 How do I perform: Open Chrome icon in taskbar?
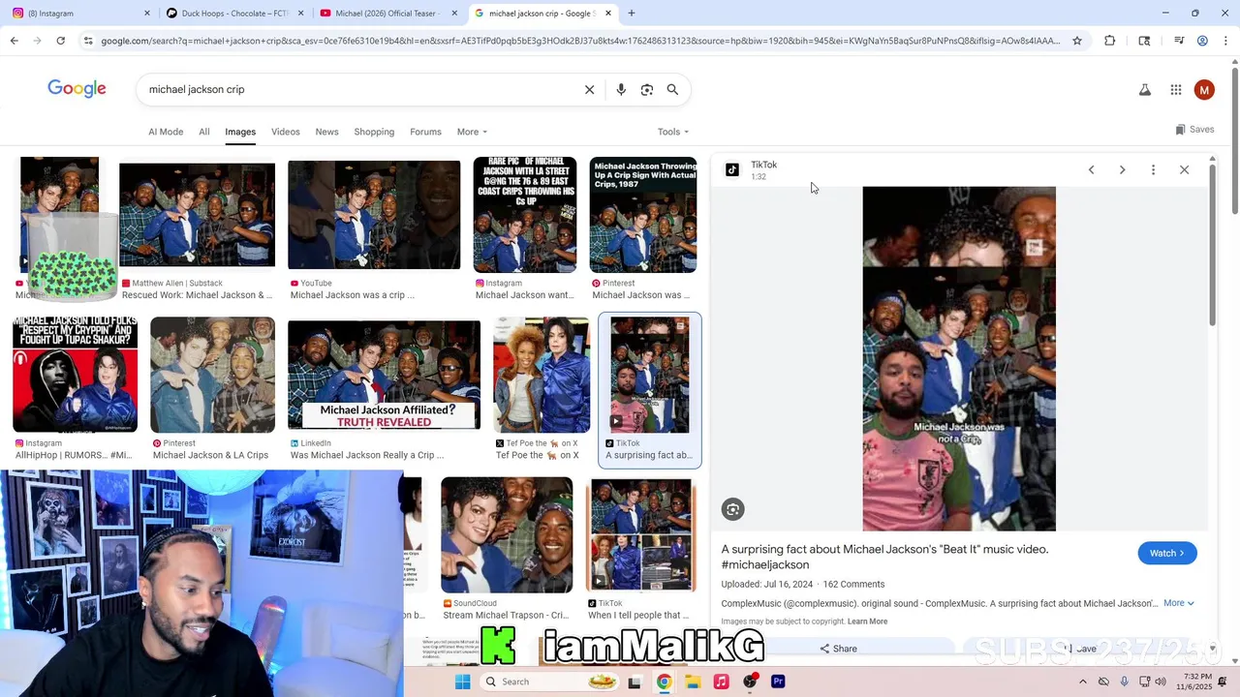pos(664,682)
